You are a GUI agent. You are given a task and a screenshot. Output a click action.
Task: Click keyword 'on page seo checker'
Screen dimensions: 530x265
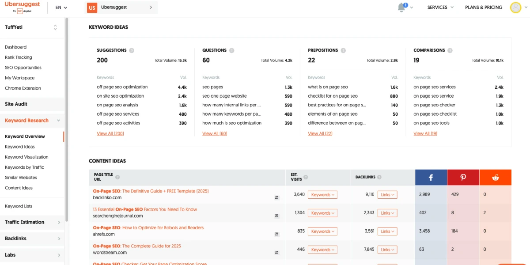[434, 105]
